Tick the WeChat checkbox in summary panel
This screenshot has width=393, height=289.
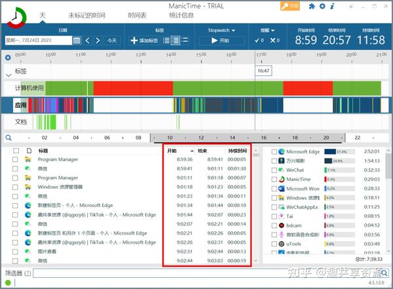(x=274, y=170)
